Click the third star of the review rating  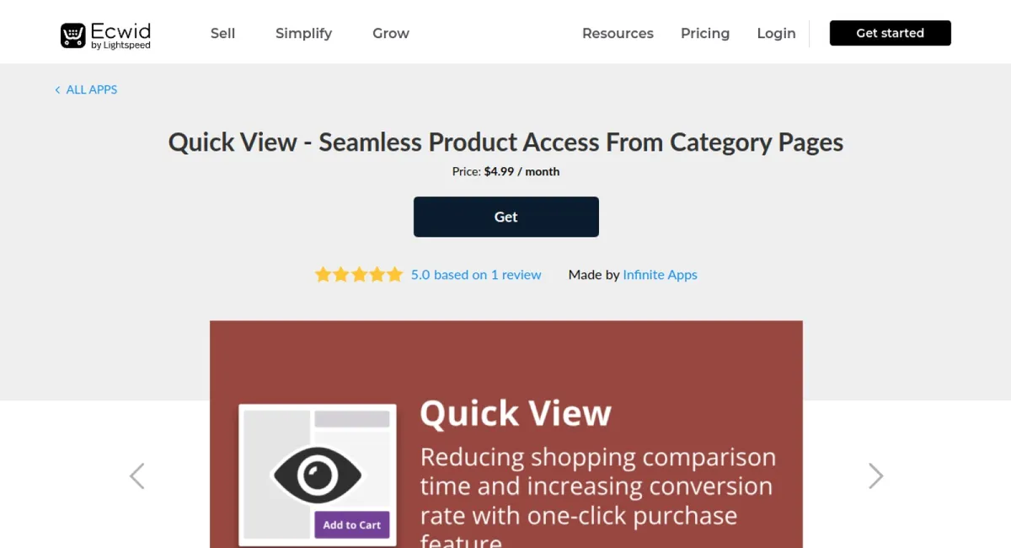coord(359,274)
